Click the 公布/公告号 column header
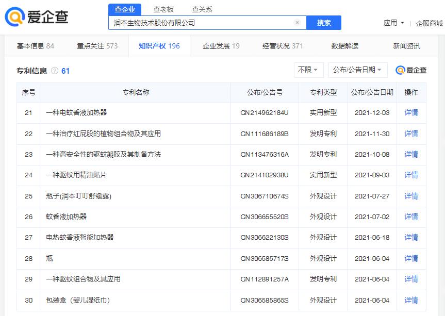The image size is (445, 316). pyautogui.click(x=265, y=92)
